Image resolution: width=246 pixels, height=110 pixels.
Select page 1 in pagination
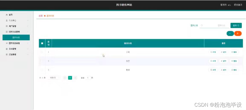point(70,78)
